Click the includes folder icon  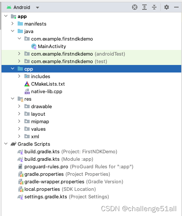tap(27, 76)
